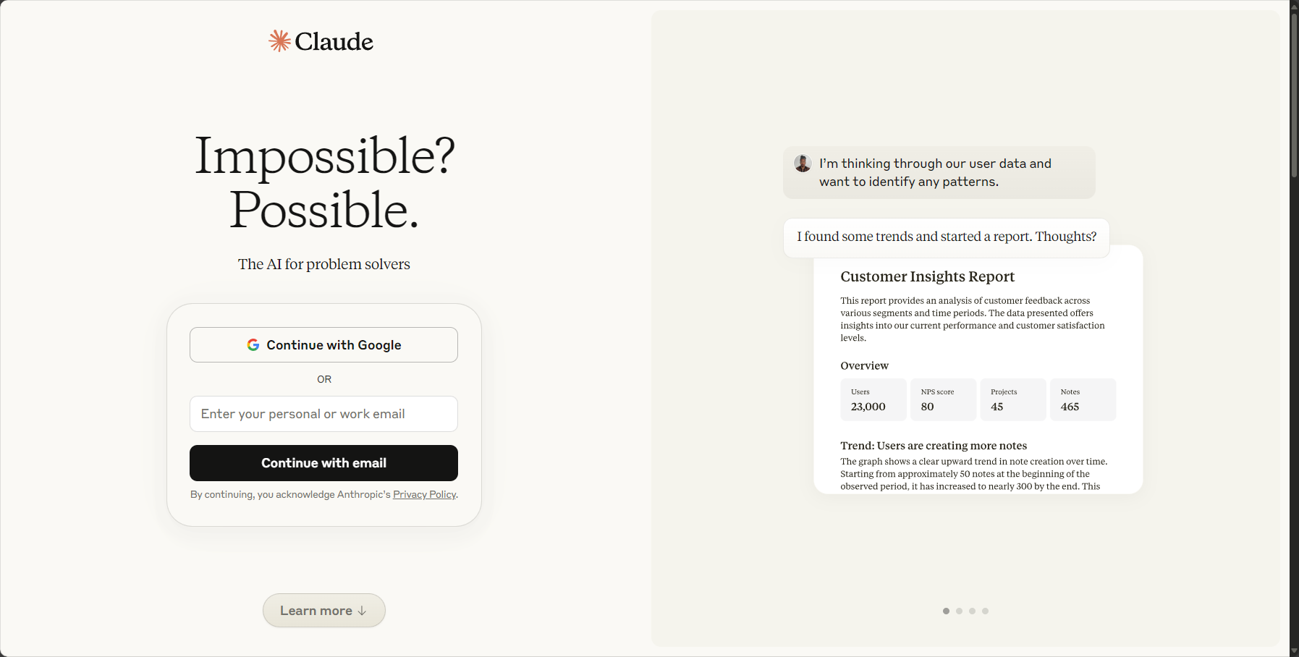
Task: Click the page vertical scrollbar thumb
Action: coord(1294,94)
